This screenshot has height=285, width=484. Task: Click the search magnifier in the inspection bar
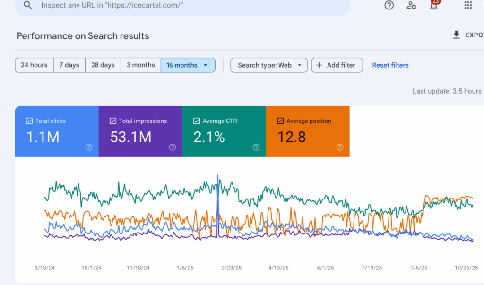(x=27, y=5)
